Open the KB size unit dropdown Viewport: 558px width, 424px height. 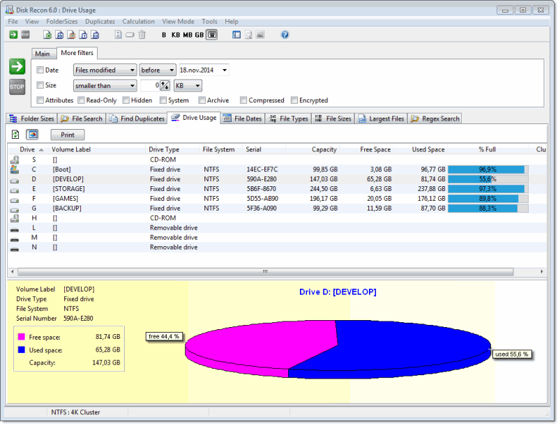[x=188, y=85]
